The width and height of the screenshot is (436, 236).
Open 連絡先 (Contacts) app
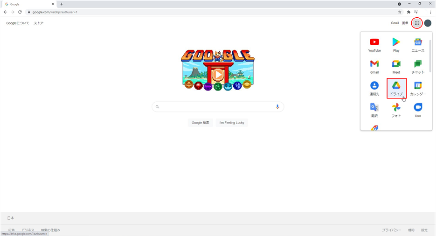click(x=374, y=89)
